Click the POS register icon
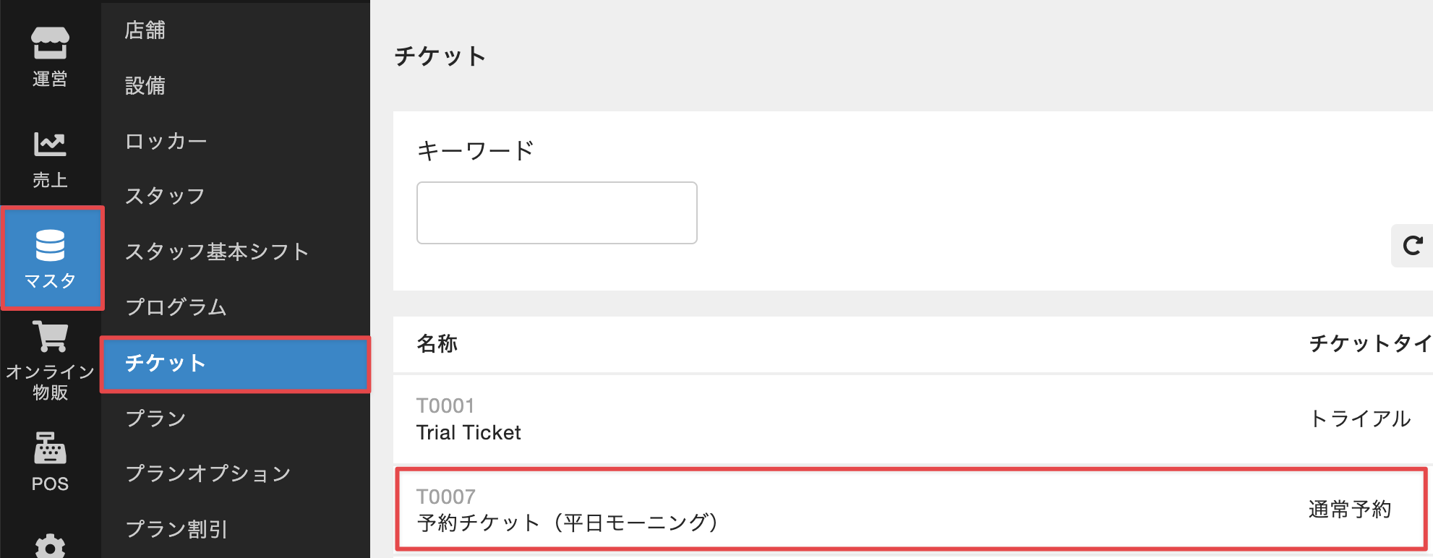This screenshot has width=1433, height=558. tap(50, 448)
